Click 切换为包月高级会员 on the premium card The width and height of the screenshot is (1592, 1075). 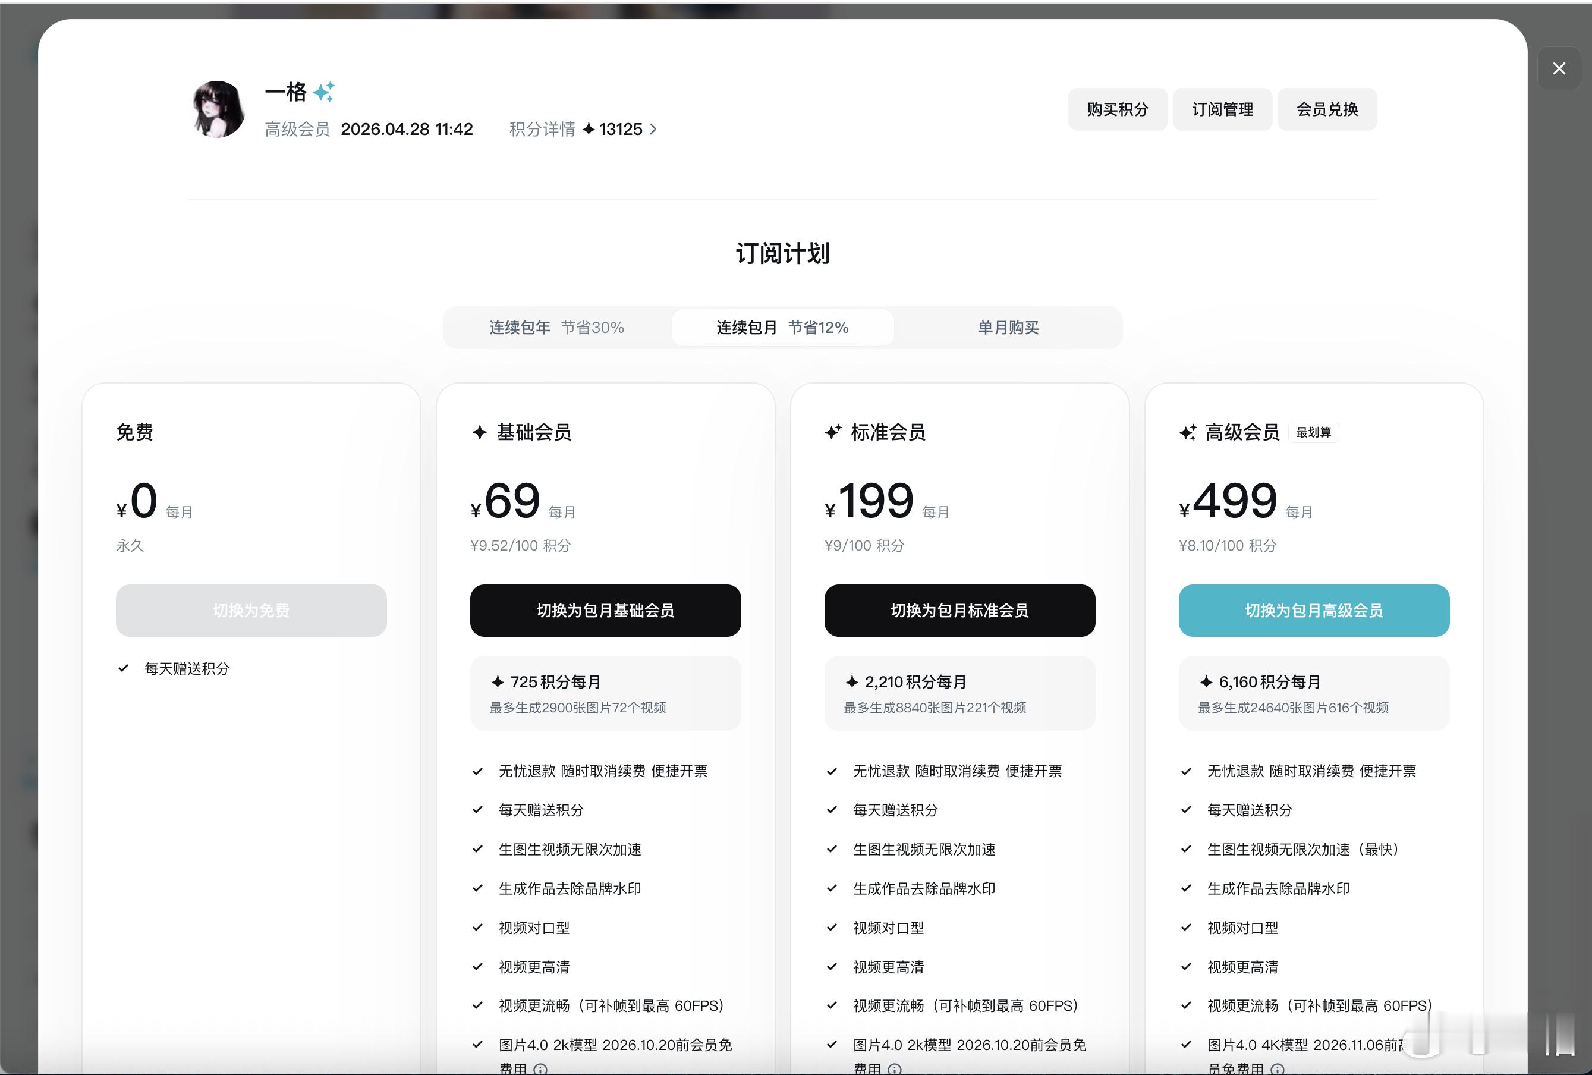1313,611
